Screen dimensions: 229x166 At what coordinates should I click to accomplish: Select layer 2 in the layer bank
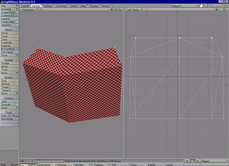(x=204, y=6)
